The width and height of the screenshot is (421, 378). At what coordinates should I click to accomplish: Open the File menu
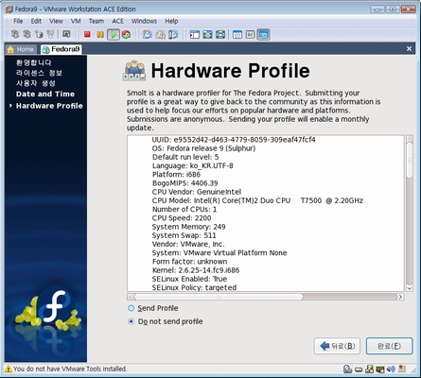click(18, 21)
